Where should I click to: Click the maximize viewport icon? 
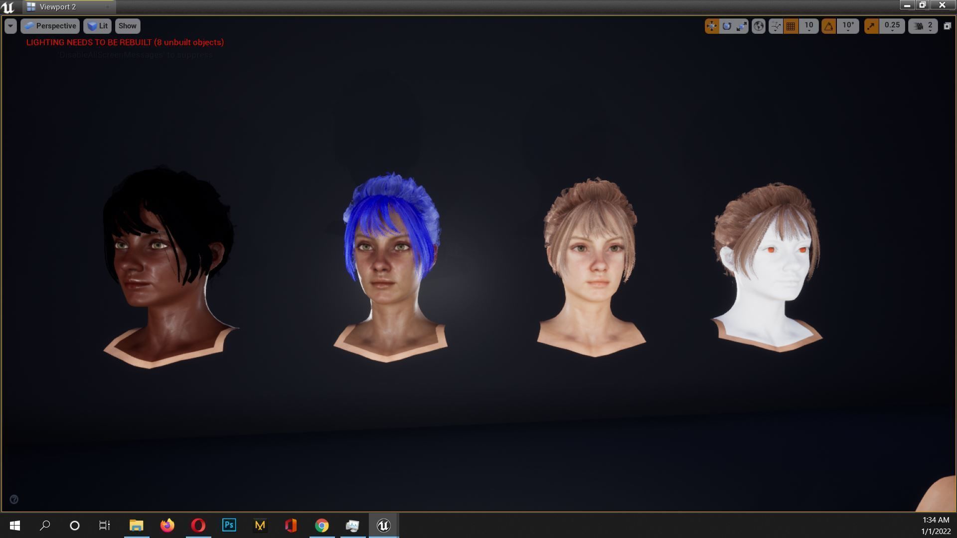[947, 26]
